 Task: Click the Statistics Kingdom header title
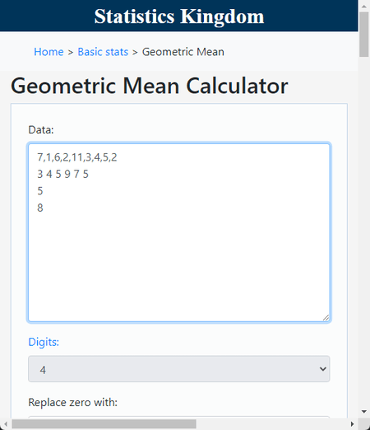click(x=179, y=16)
